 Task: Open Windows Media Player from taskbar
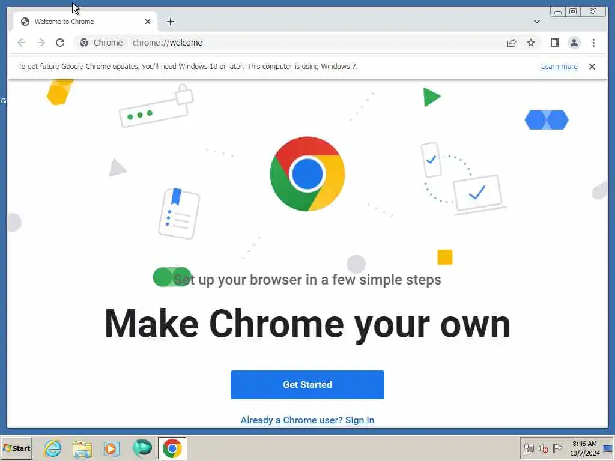pyautogui.click(x=111, y=448)
